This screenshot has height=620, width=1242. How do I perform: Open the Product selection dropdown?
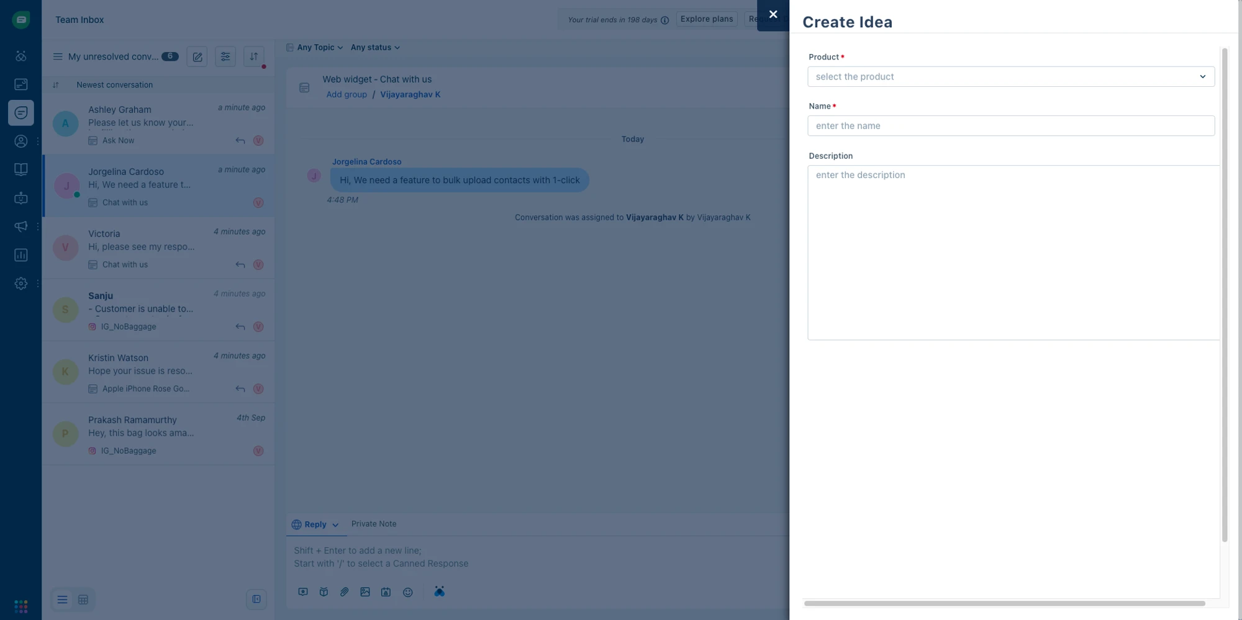(1010, 76)
